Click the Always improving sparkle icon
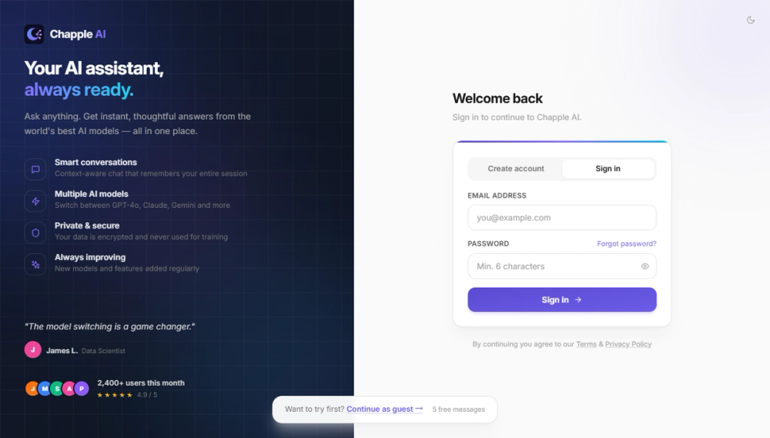This screenshot has width=770, height=438. coord(35,264)
